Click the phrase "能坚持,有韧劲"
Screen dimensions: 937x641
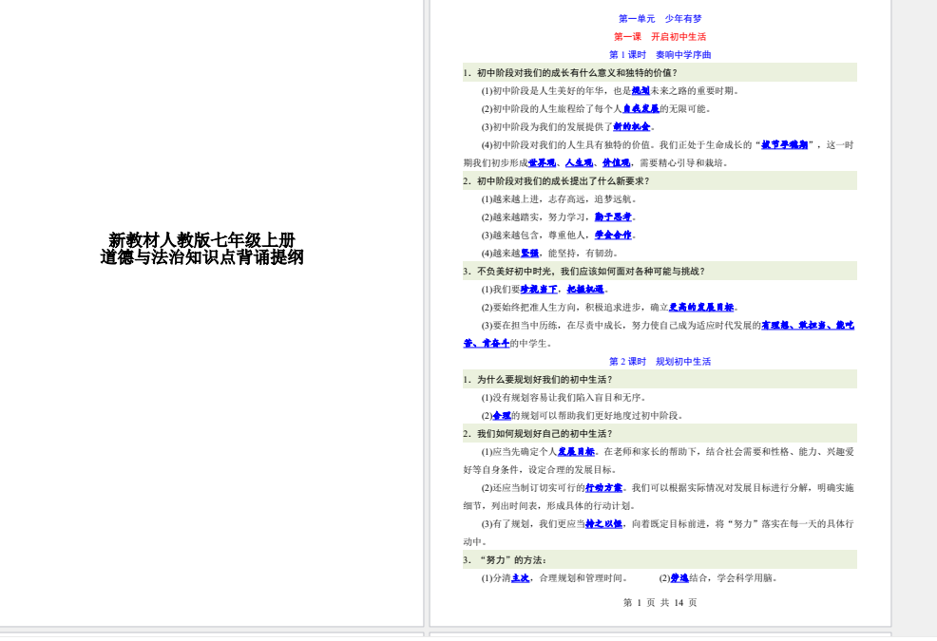pyautogui.click(x=579, y=254)
